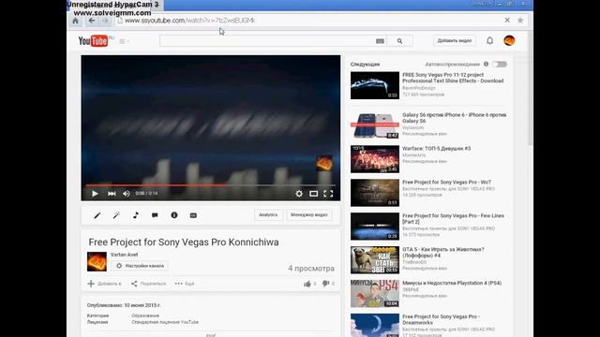Open Sony Vegas Pro - Dreamworks video

click(x=441, y=319)
